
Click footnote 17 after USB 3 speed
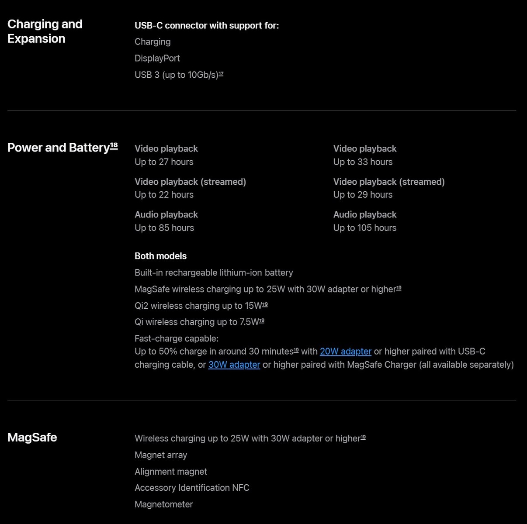(x=221, y=74)
